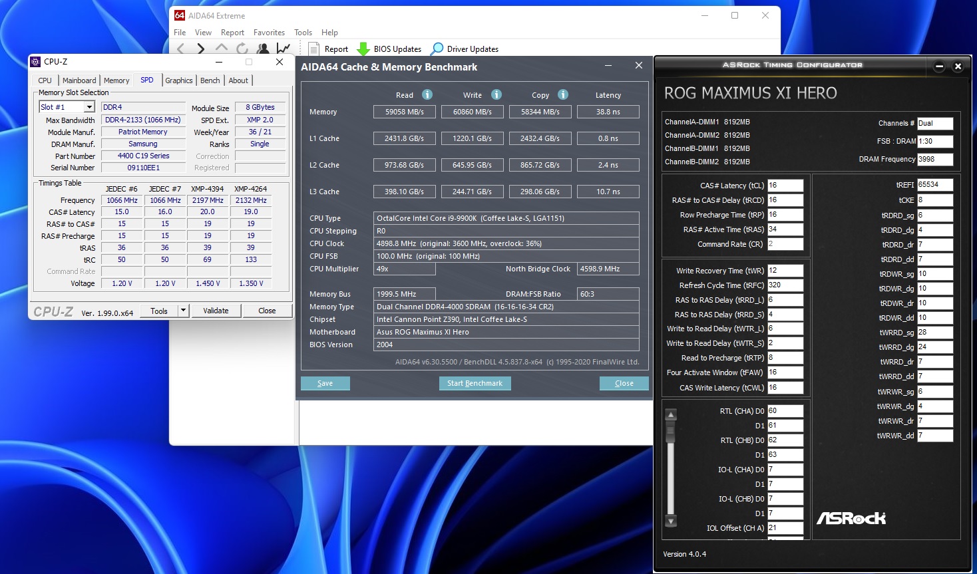Screen dimensions: 977x574
Task: Open the File menu in AIDA64
Action: [x=180, y=33]
